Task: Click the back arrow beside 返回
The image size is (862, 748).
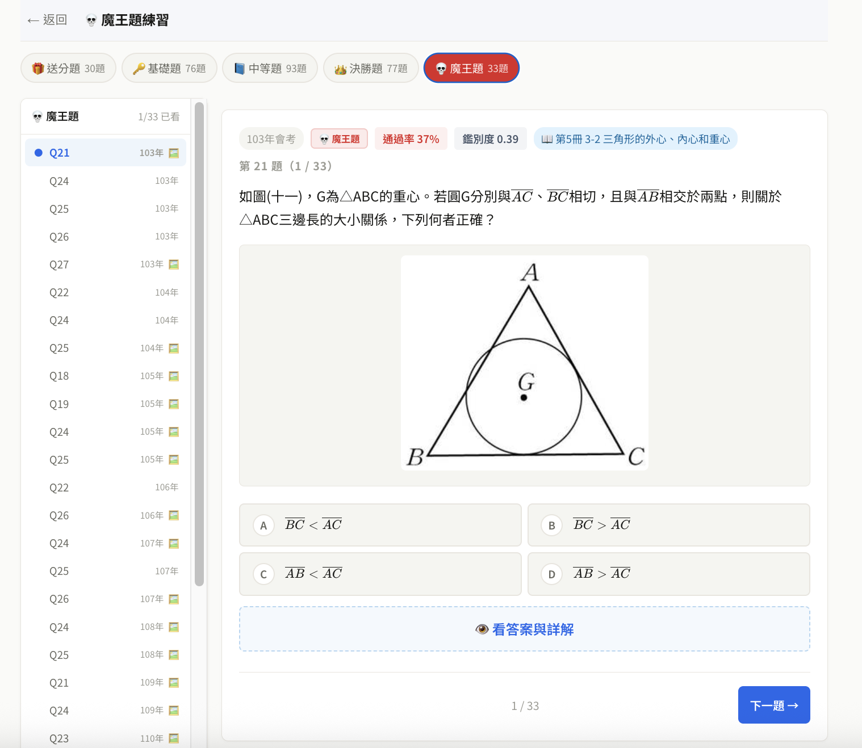Action: (x=31, y=20)
